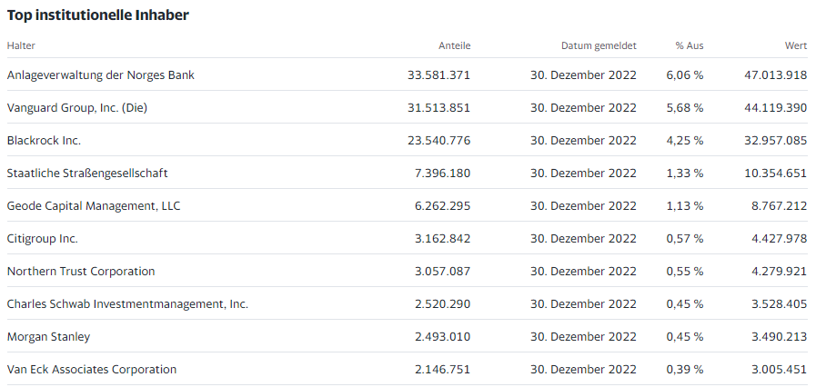Click the Wert column header
This screenshot has width=826, height=387.
[796, 45]
